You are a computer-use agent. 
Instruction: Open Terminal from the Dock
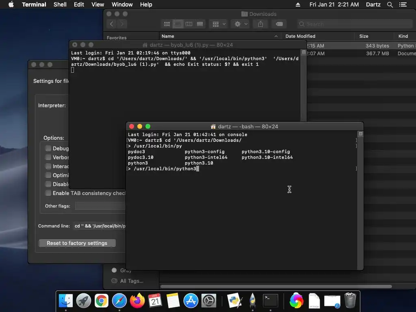point(270,301)
